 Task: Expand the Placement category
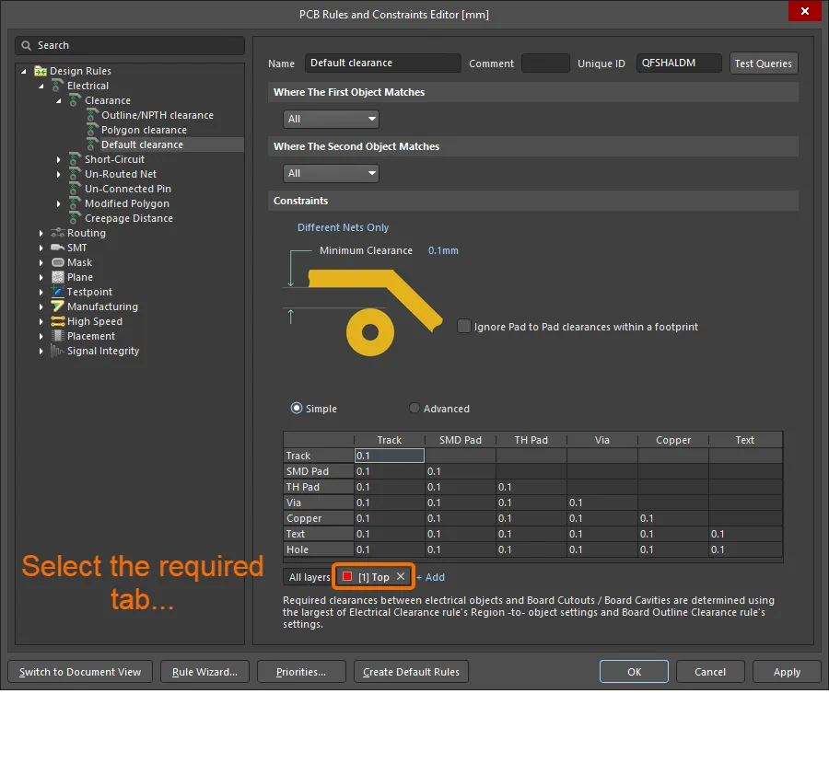[41, 336]
